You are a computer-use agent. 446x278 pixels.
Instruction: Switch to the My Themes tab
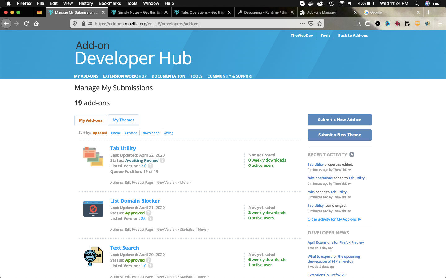pos(124,120)
